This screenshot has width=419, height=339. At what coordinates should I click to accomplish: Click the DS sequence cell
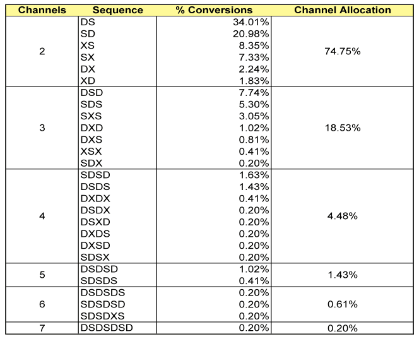pyautogui.click(x=88, y=22)
